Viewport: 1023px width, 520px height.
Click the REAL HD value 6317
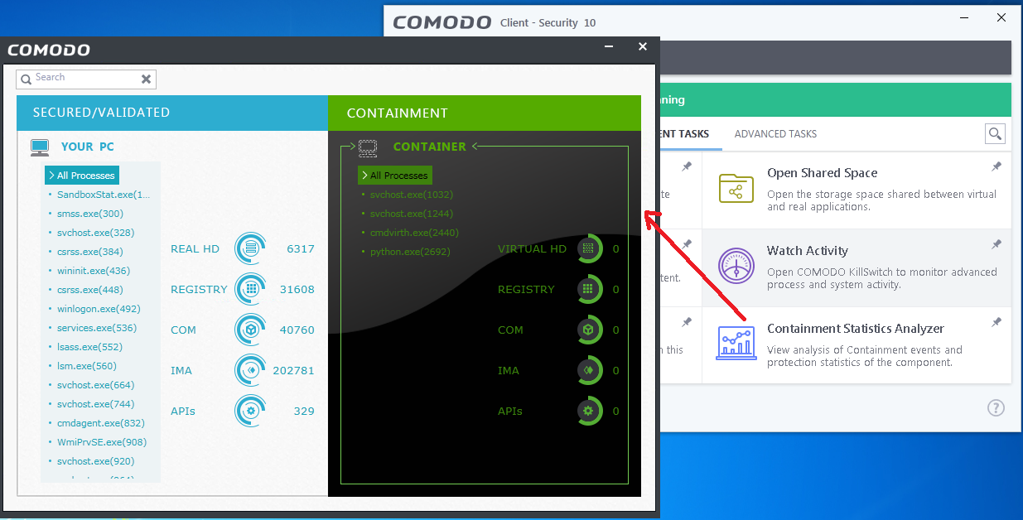(301, 248)
